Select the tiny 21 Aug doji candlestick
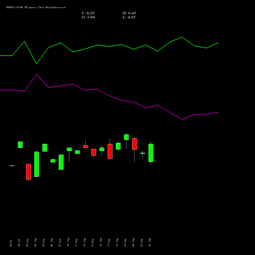Viewport: 255px width, 255px height. (143, 154)
